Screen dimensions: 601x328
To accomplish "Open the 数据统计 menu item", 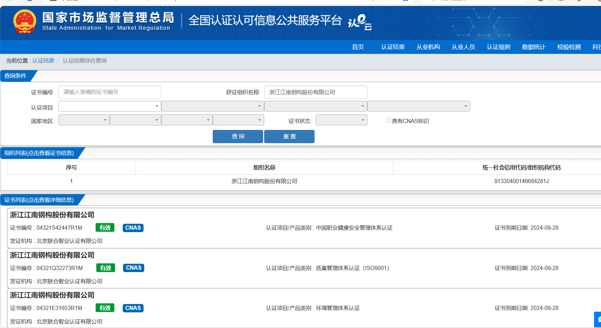I will [x=534, y=47].
